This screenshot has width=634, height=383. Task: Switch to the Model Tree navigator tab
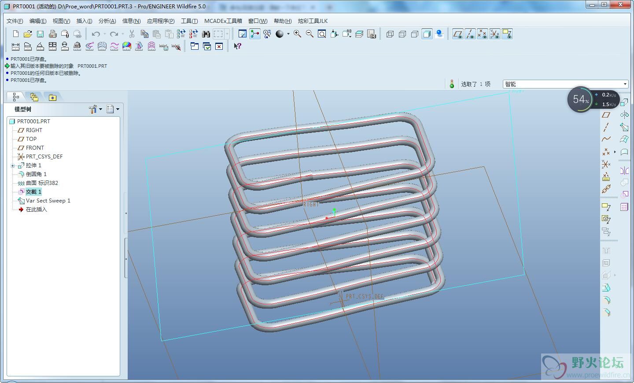click(16, 97)
